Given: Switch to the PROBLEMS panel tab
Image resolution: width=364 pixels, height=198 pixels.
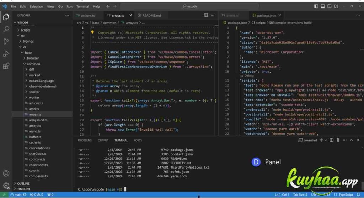Looking at the screenshot, I should (85, 140).
